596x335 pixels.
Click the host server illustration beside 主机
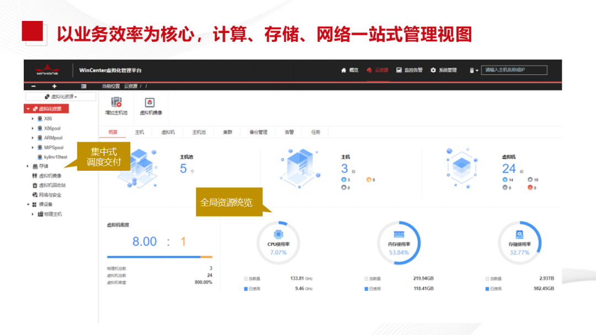click(300, 168)
